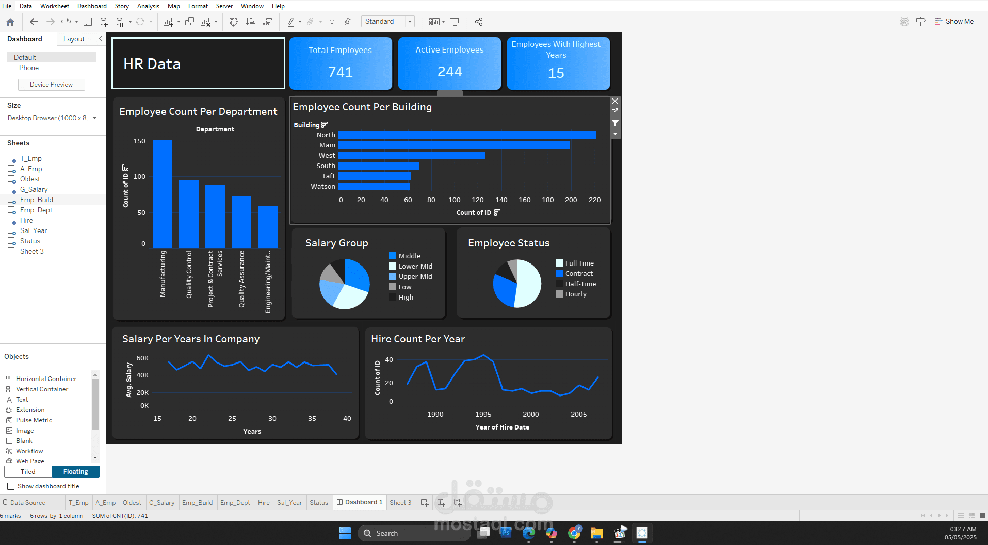Select the Phone layout option
Image resolution: width=988 pixels, height=545 pixels.
(x=29, y=68)
